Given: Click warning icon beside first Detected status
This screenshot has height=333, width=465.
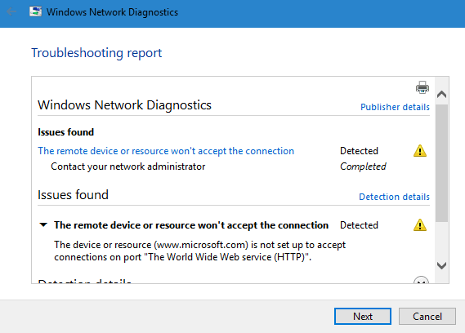Looking at the screenshot, I should [420, 151].
